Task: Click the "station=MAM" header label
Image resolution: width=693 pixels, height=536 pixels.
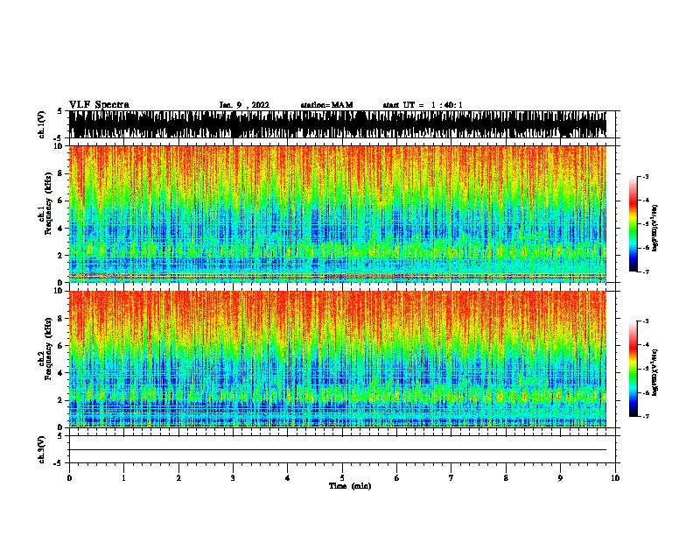Action: click(x=326, y=105)
